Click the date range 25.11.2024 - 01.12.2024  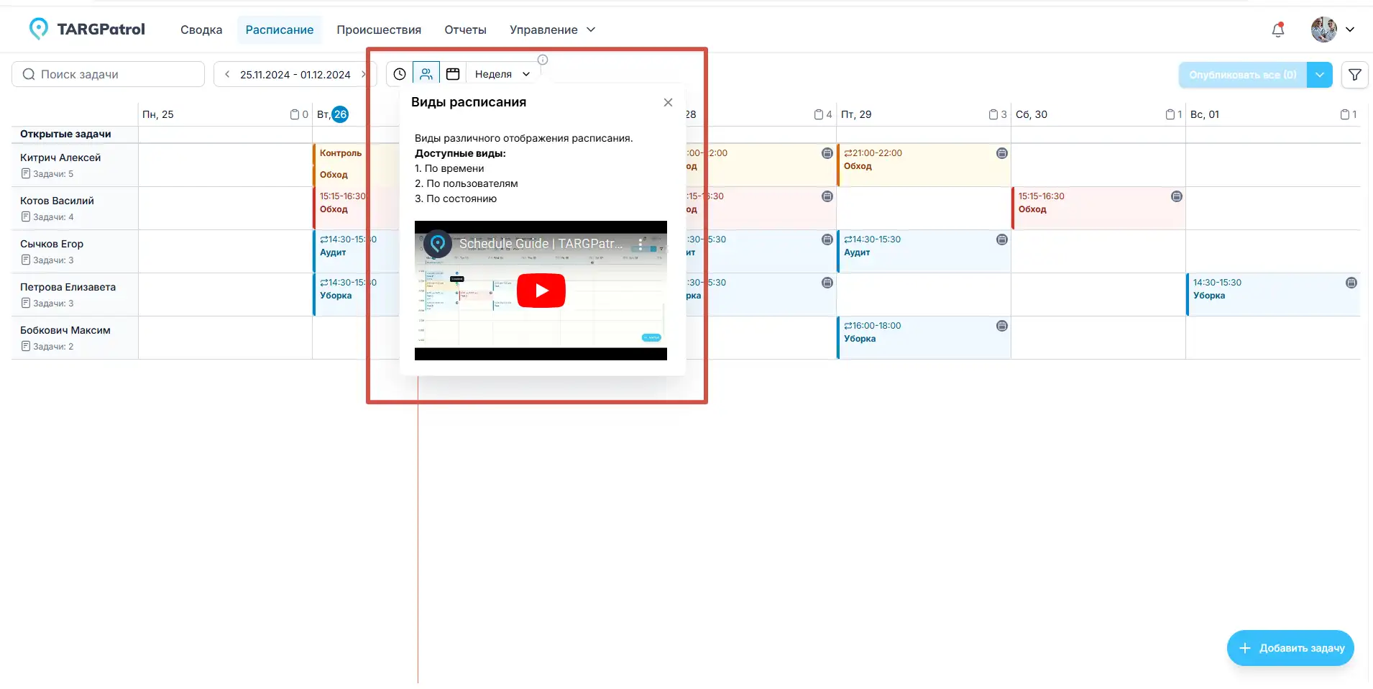(295, 74)
